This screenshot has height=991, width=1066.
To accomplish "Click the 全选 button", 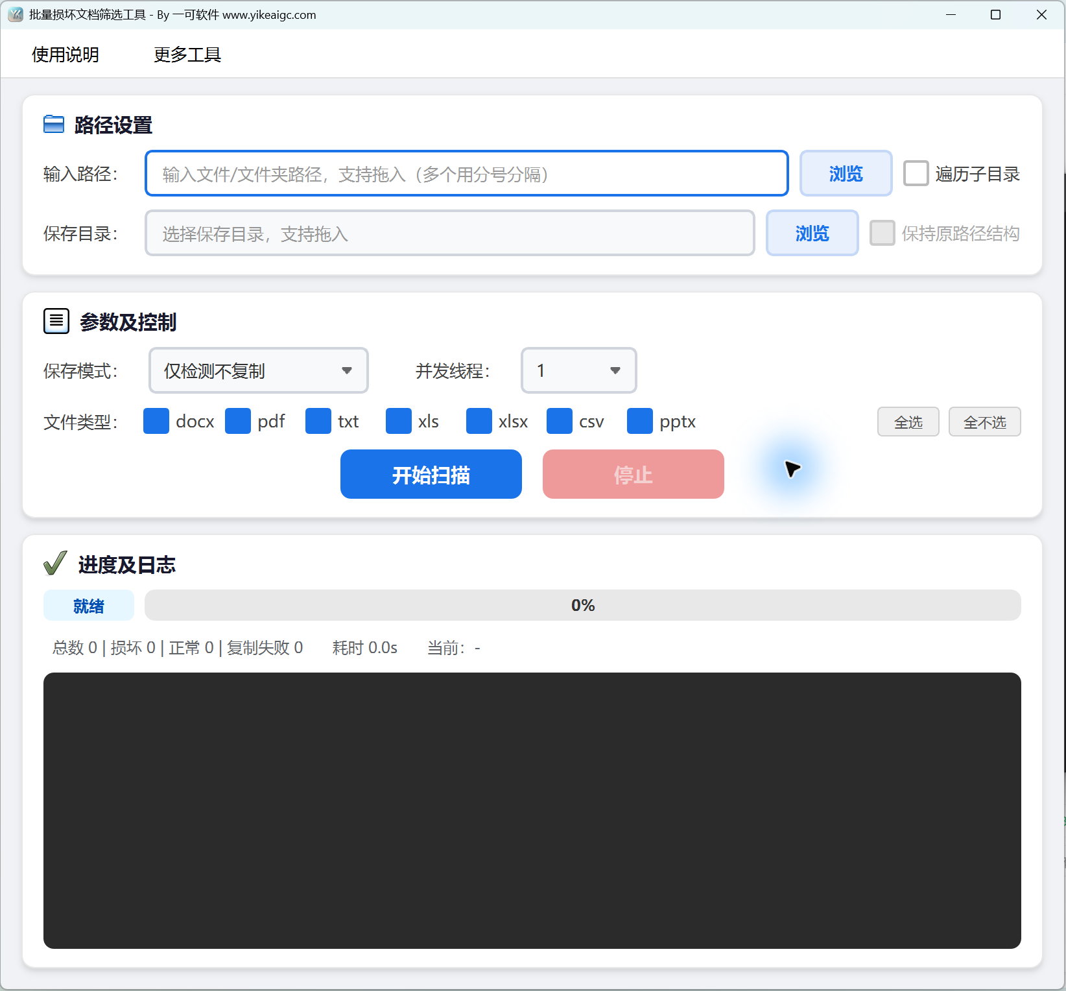I will [908, 422].
